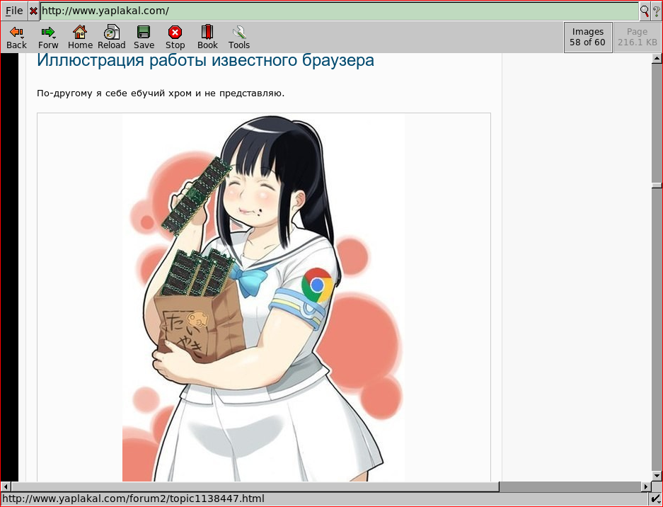The height and width of the screenshot is (507, 663).
Task: Click the magnifier search icon
Action: coord(645,11)
